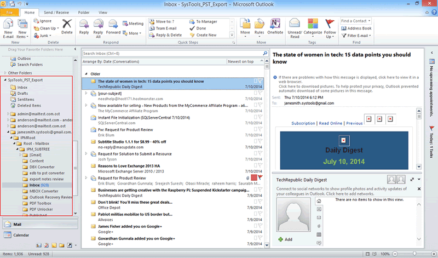Toggle flag on Instant File Initialization message
Screen dimensions: 438x258
(260, 117)
